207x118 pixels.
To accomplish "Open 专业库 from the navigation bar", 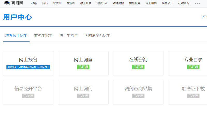I will tap(71, 3).
